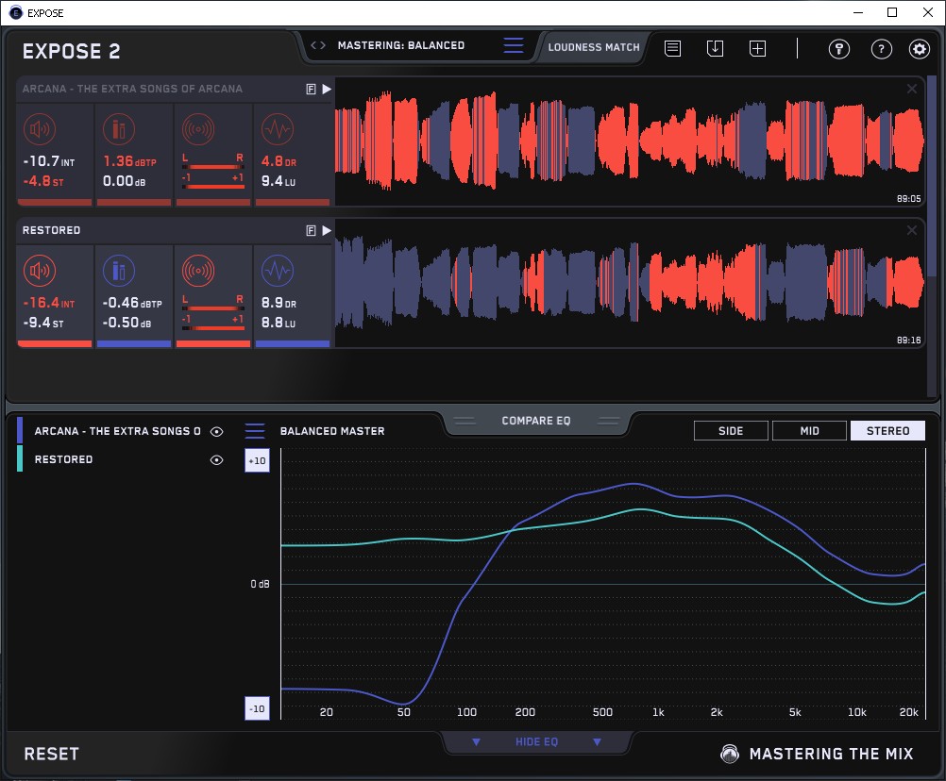Play the Arcana track

[327, 90]
